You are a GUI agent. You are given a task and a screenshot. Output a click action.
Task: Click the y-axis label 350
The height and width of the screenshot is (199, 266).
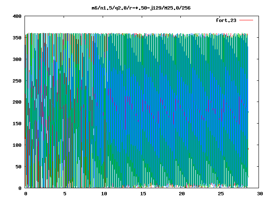[x=17, y=38]
